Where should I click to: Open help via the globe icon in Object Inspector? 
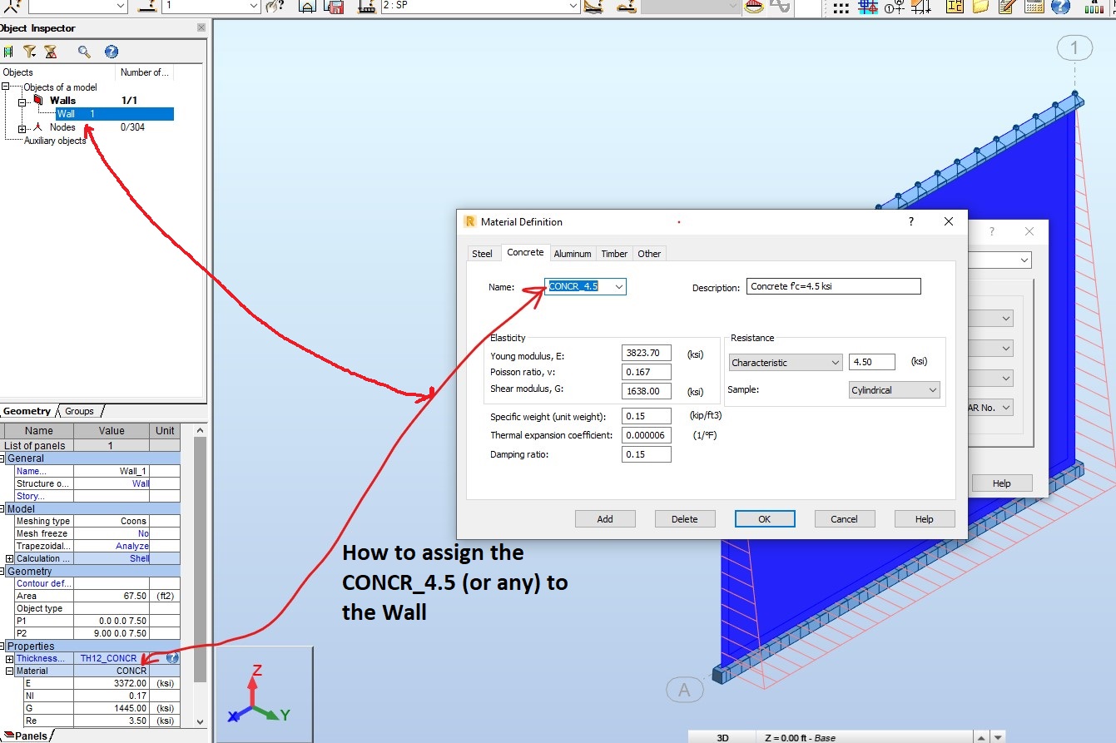click(112, 51)
